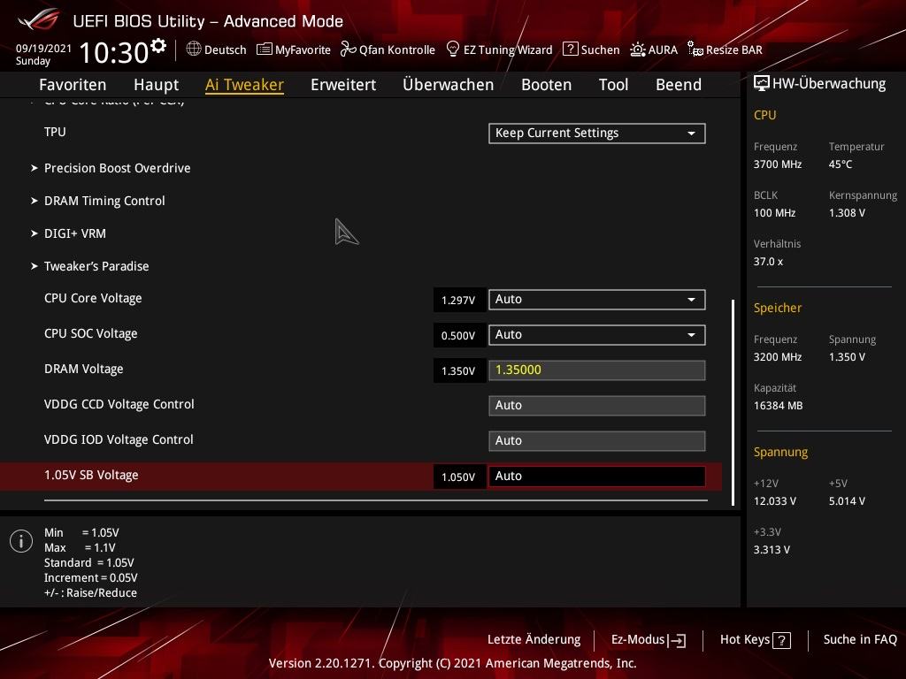Open MyFavorite list icon

point(264,50)
